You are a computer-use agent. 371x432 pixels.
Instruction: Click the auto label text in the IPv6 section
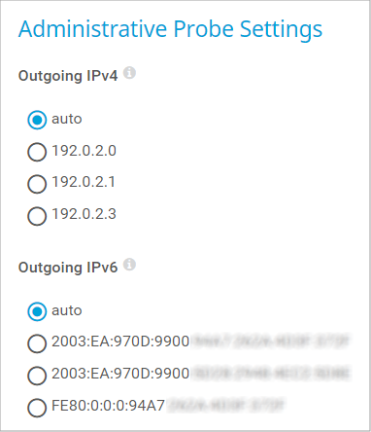(67, 310)
